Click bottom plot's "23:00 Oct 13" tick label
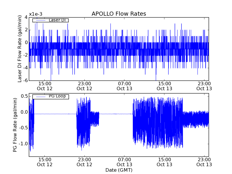Viewport: 232px width, 174px height. (x=204, y=162)
